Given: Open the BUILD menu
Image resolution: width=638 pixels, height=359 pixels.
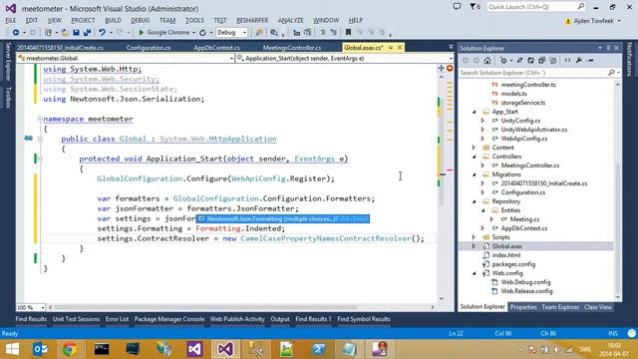Looking at the screenshot, I should [113, 20].
